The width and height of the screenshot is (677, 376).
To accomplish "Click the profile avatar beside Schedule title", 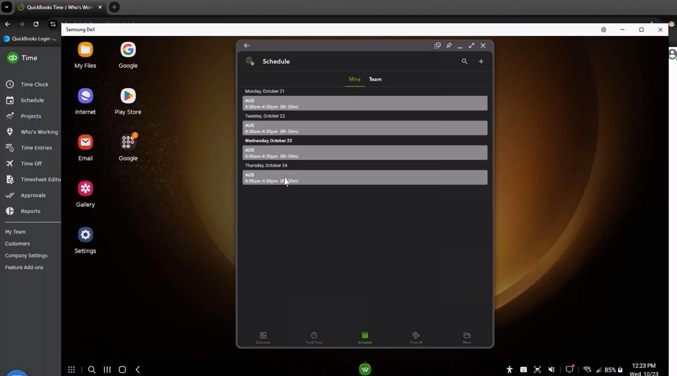I will pyautogui.click(x=250, y=61).
